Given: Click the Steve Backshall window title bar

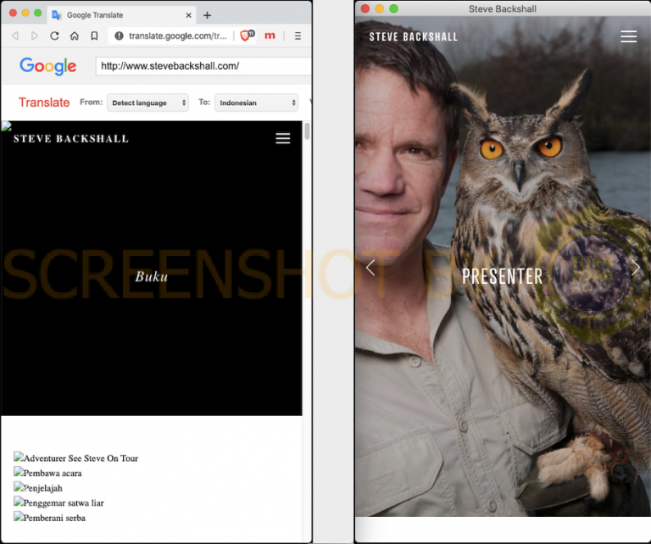Looking at the screenshot, I should tap(503, 8).
